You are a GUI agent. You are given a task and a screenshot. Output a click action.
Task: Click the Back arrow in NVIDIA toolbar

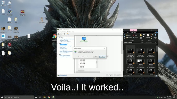[58, 34]
